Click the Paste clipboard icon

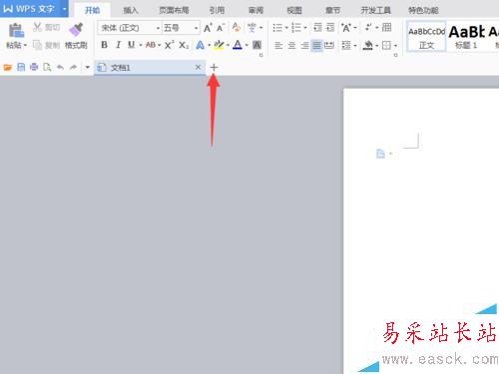[16, 31]
